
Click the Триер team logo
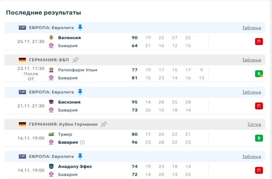(x=51, y=134)
